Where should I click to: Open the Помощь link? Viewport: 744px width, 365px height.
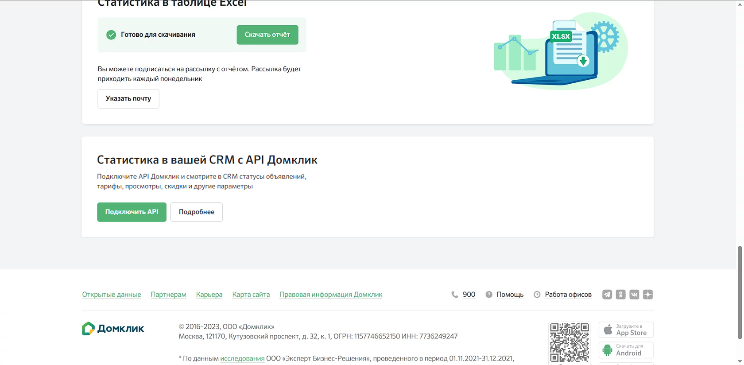point(510,295)
